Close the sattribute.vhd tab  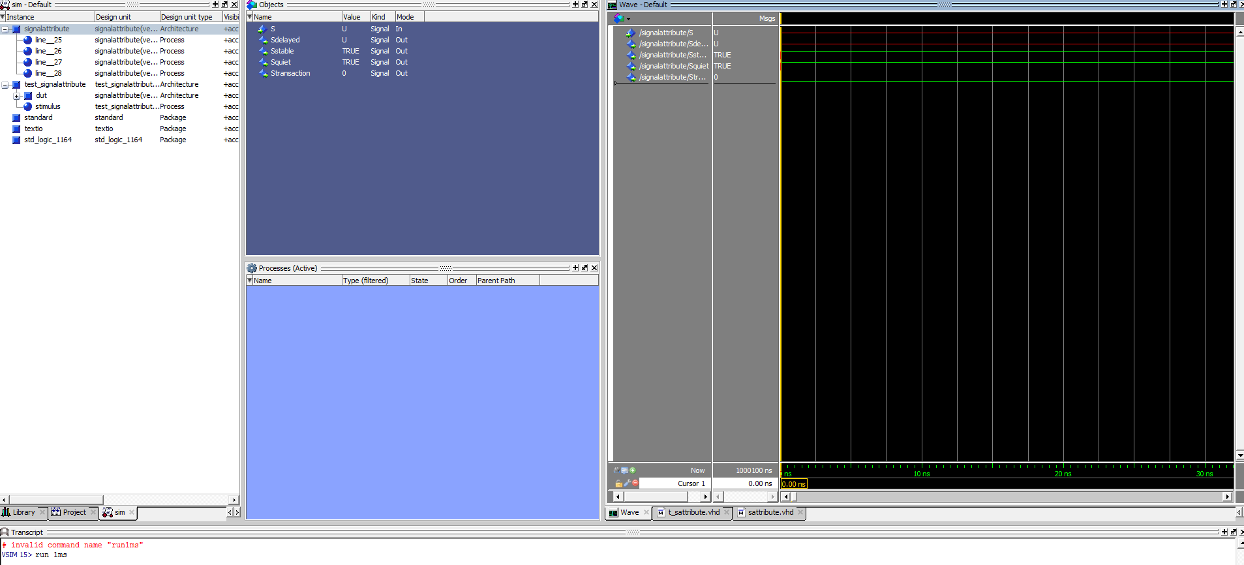click(800, 513)
